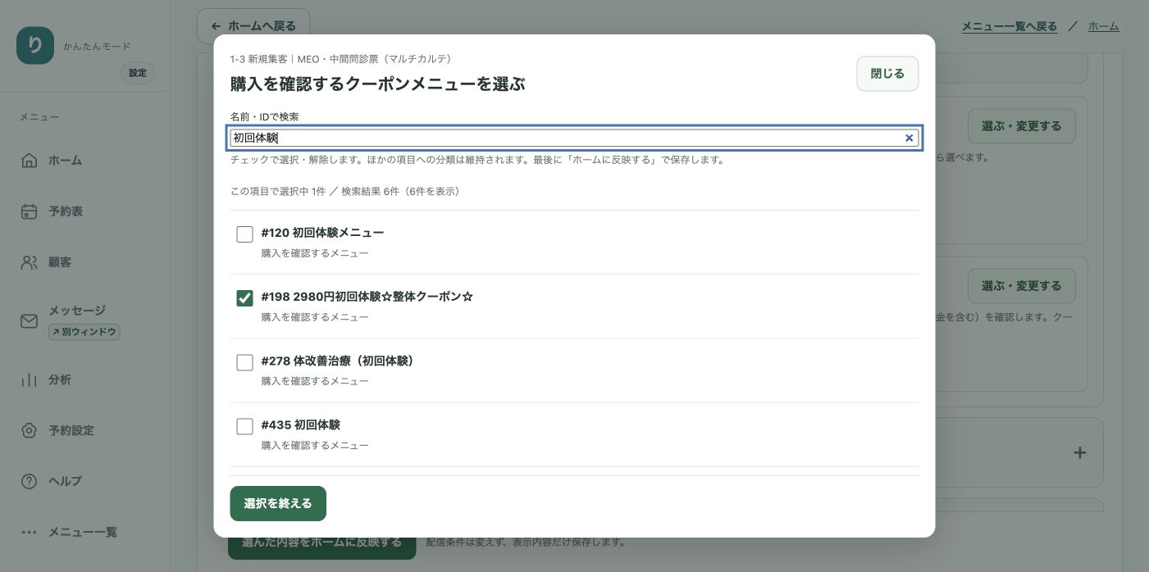
Task: Click the #278 体改善治療（初回体験） label
Action: point(340,361)
